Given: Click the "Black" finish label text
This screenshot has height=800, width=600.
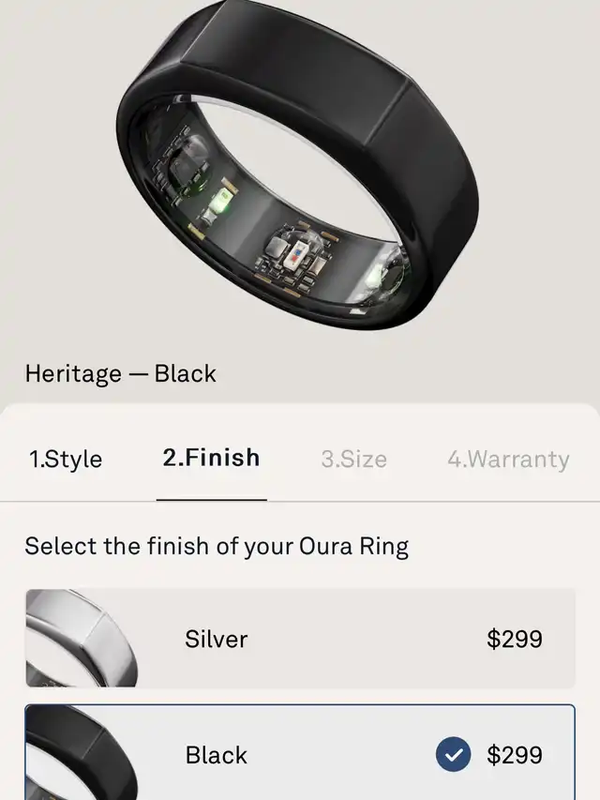Looking at the screenshot, I should pos(217,755).
